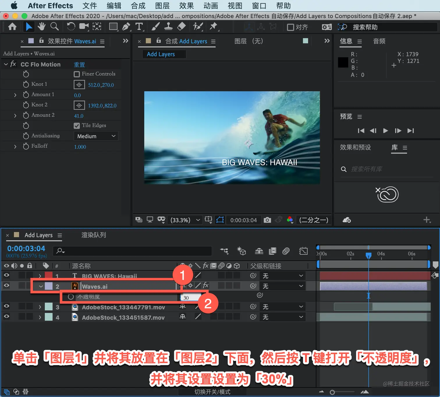The height and width of the screenshot is (397, 440).
Task: Expand the BIG WAVES: Hawaii layer
Action: (x=40, y=276)
